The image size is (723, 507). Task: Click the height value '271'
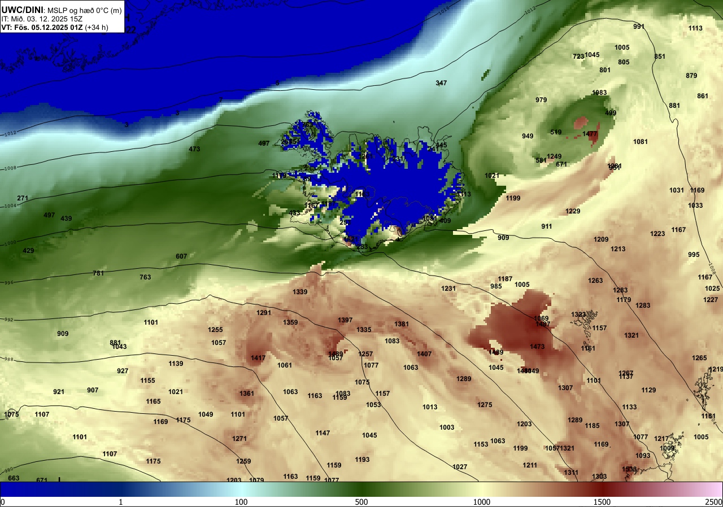(x=23, y=198)
